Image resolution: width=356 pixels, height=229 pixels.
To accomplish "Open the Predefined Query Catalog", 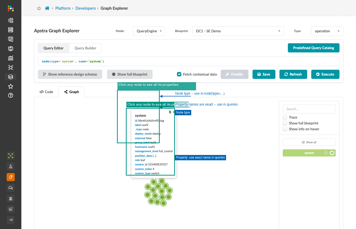I will click(x=314, y=48).
